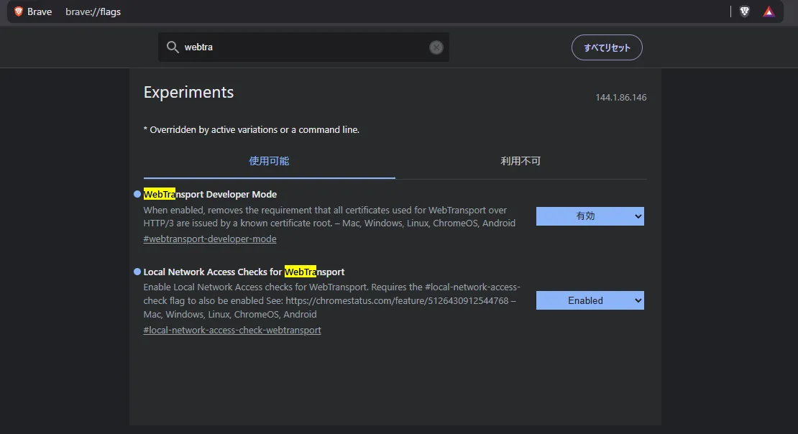
Task: Click the Local Network Access Checks for WebTransport title
Action: click(244, 272)
